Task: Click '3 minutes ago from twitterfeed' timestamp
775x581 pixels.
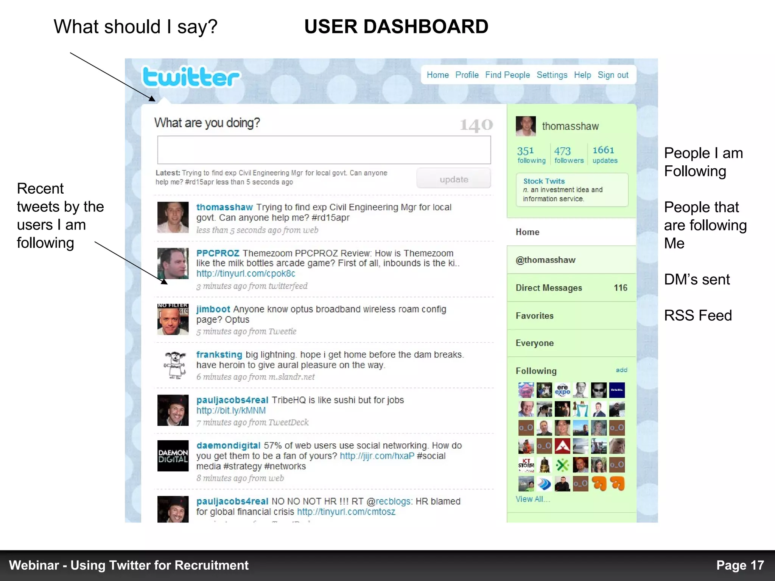Action: [x=252, y=286]
